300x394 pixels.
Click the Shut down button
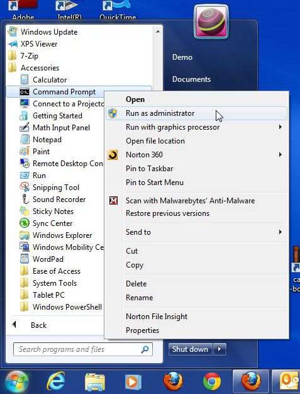click(x=191, y=349)
